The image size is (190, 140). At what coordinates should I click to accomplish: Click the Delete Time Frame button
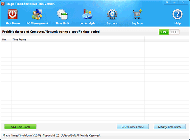click(x=133, y=127)
